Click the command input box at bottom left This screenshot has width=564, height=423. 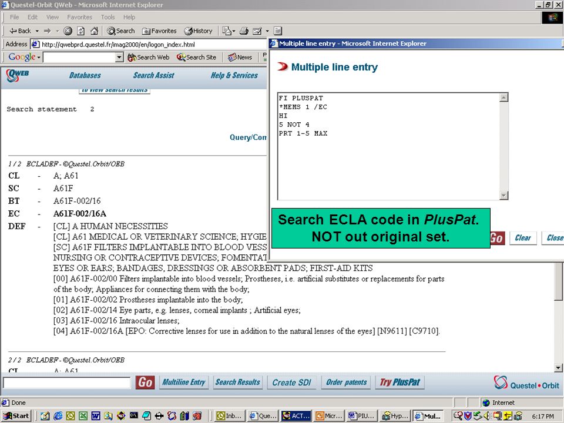coord(66,382)
